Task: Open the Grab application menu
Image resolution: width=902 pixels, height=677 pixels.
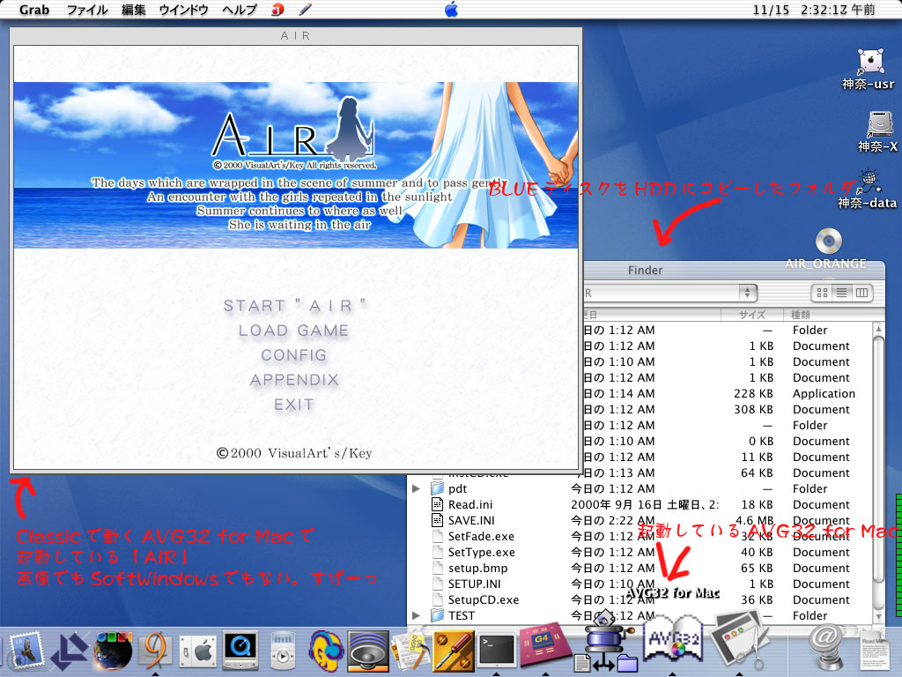Action: click(x=34, y=10)
